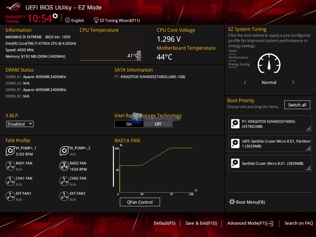Screen dimensions: 316x237
Task: Click the left chevron next to Normal
Action: click(245, 82)
